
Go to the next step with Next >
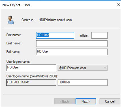coord(86,101)
